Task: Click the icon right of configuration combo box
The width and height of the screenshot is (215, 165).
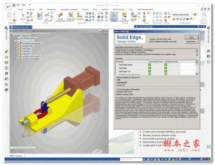Action: pyautogui.click(x=195, y=14)
